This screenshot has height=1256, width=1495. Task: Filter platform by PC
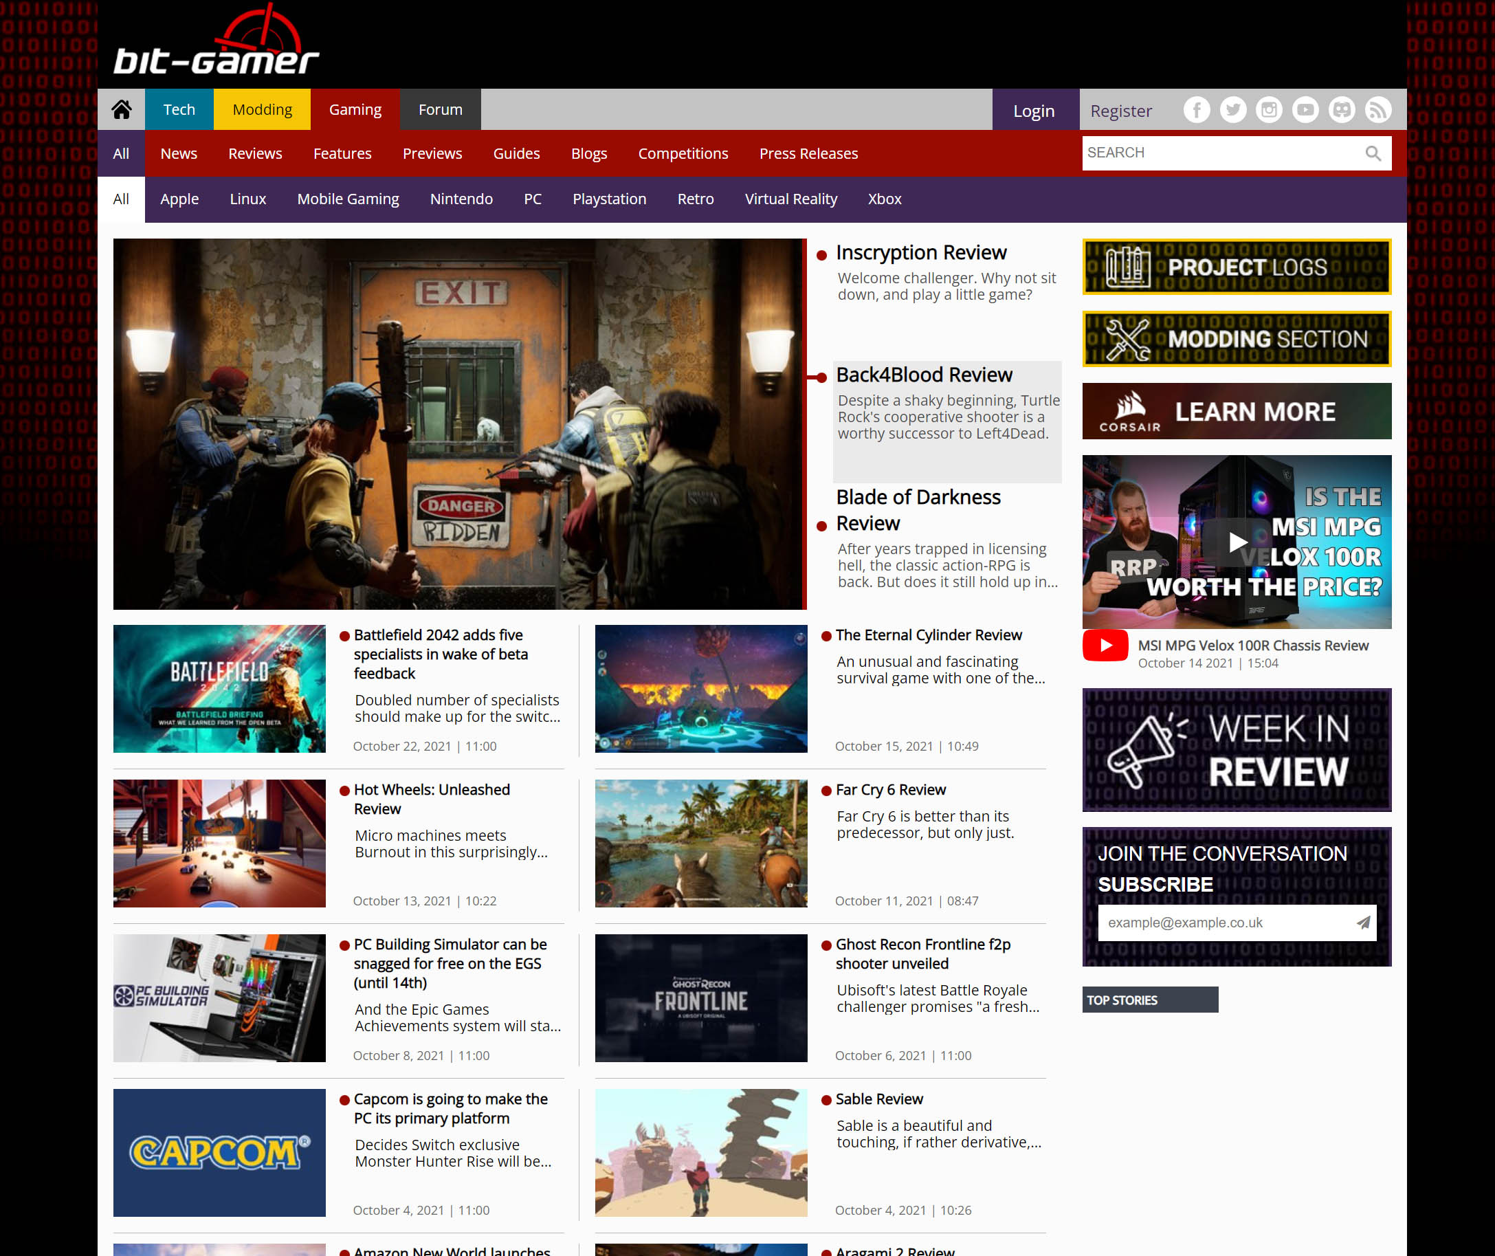click(533, 199)
